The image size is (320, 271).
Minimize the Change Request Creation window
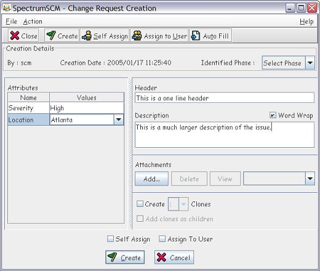pos(290,8)
